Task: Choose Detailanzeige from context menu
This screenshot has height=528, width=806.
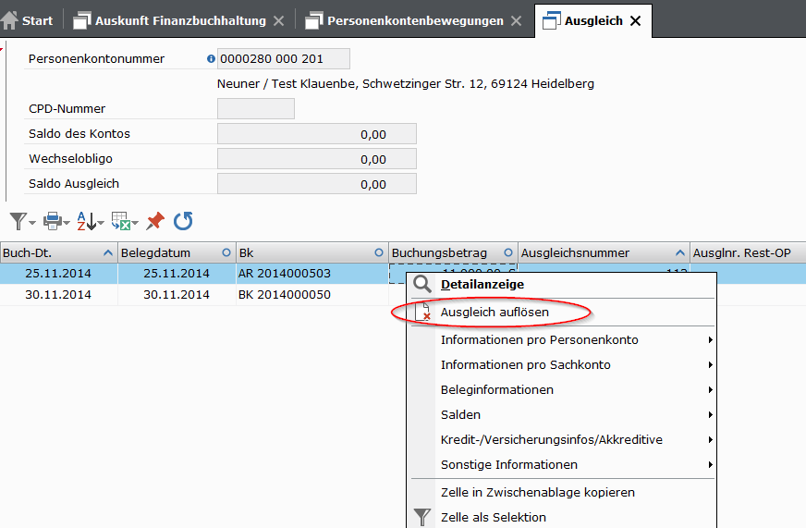Action: 562,284
